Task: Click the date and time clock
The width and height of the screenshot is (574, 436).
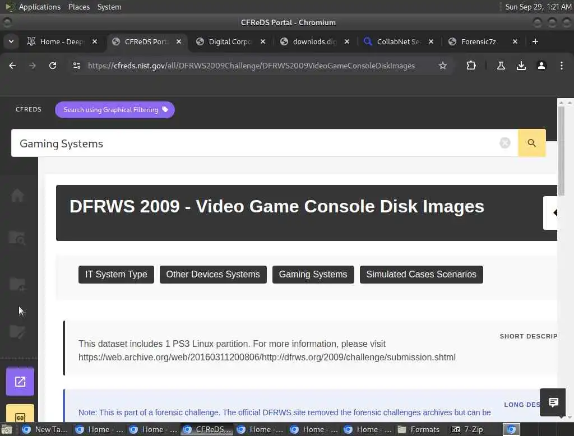Action: click(x=538, y=7)
